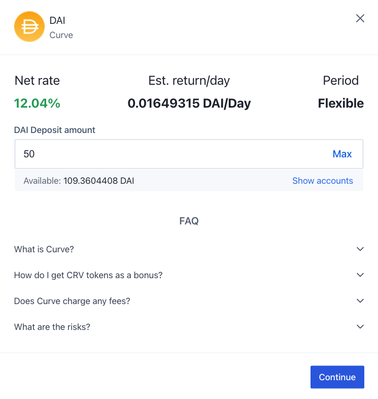378x399 pixels.
Task: Click the FAQ heading
Action: (189, 221)
